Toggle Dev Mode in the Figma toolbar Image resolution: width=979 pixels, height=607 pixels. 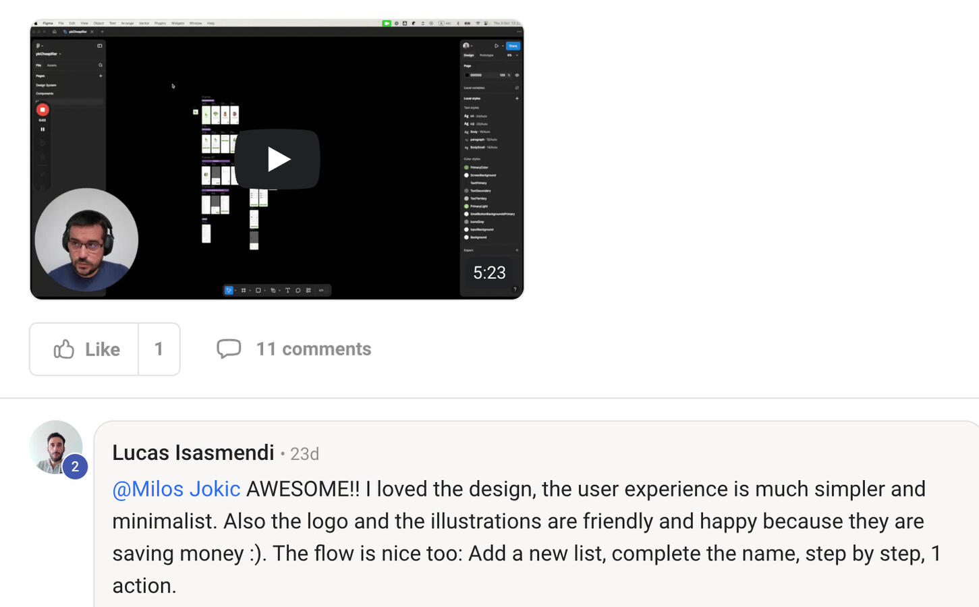tap(321, 291)
